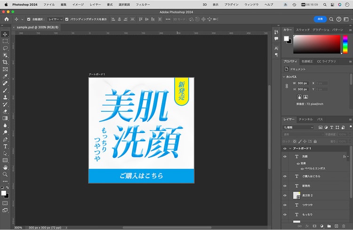
Task: Switch to the チャンネル tab
Action: click(305, 119)
